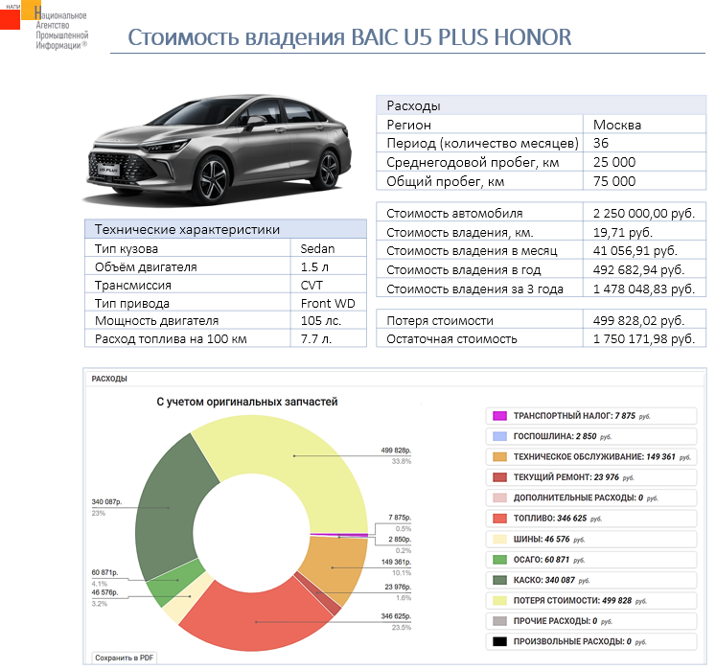Image resolution: width=716 pixels, height=670 pixels.
Task: Click the orange 10.1% maintenance donut segment
Action: (333, 566)
